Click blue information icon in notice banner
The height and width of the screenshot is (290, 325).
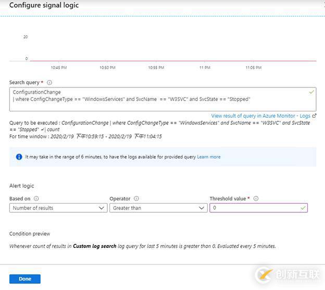pos(19,157)
